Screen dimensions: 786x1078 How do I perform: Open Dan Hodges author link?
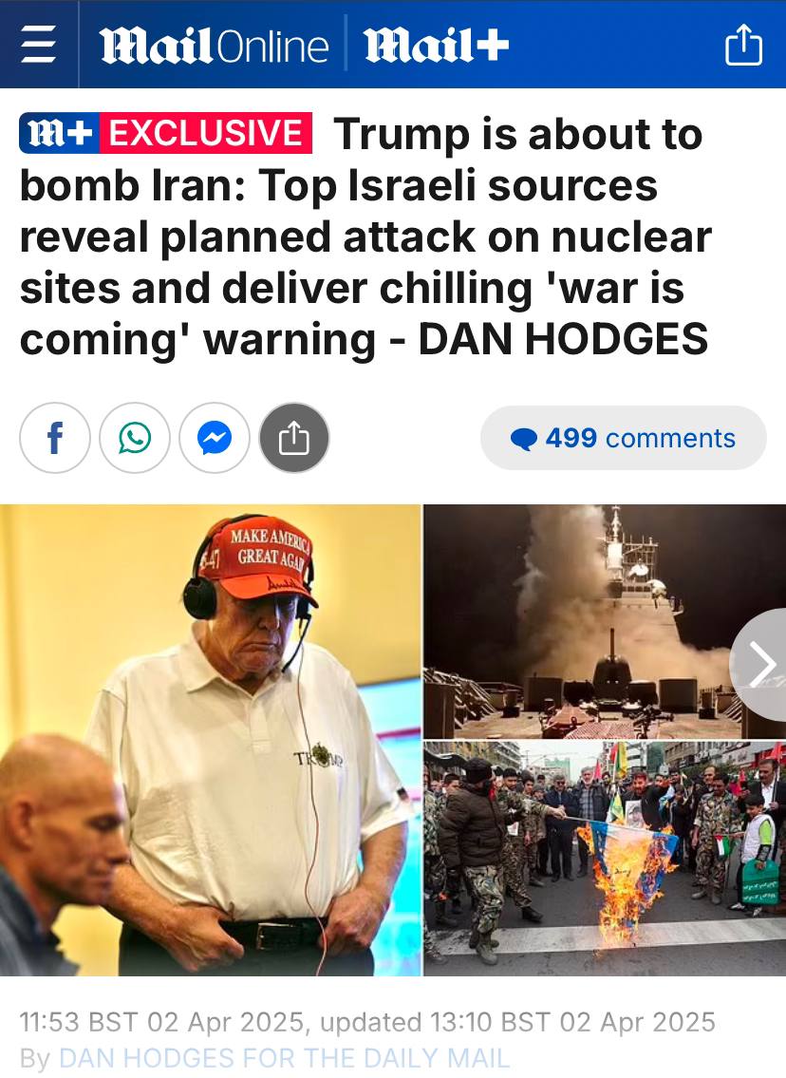point(284,1057)
